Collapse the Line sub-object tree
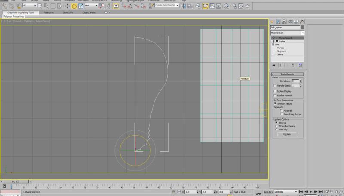 [273, 45]
